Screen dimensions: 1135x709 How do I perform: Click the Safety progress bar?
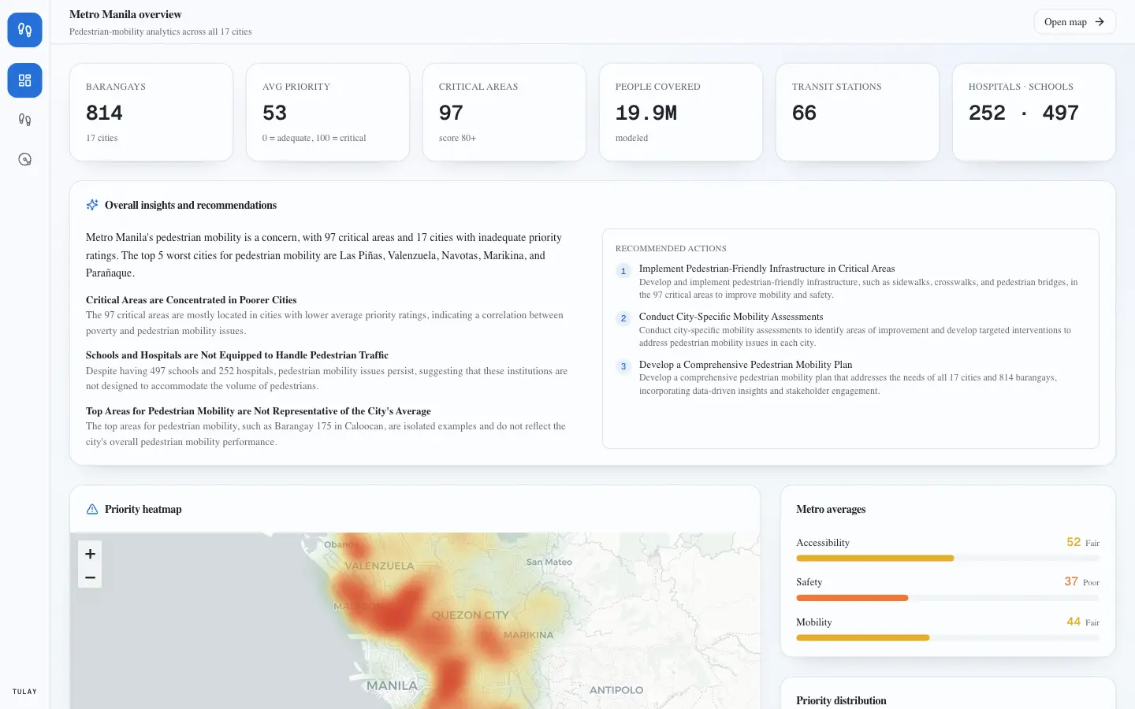[947, 598]
